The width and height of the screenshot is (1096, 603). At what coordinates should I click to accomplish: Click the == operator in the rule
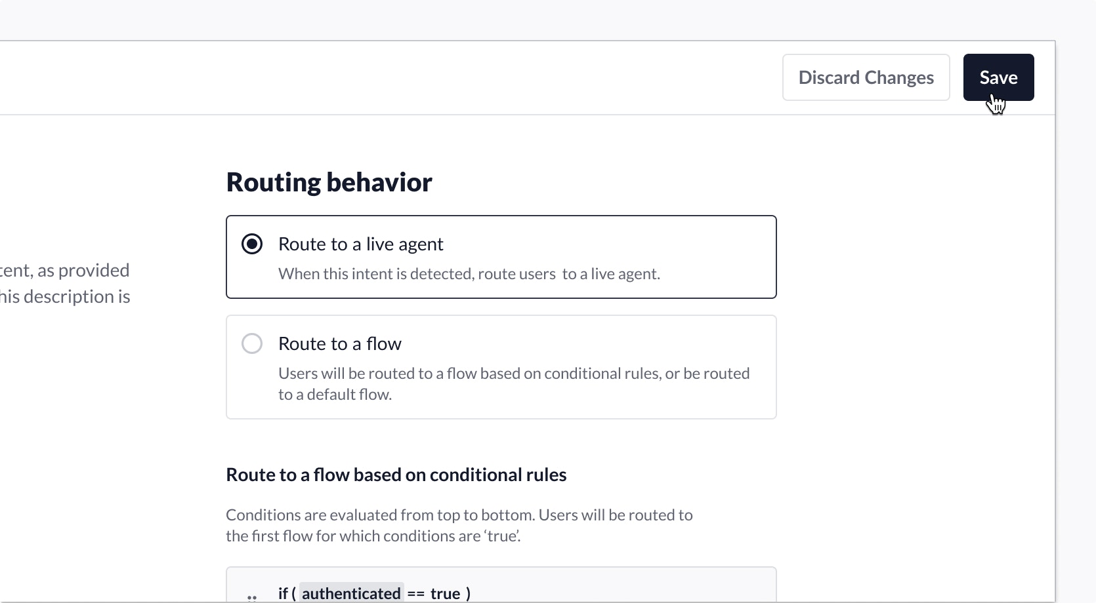415,593
